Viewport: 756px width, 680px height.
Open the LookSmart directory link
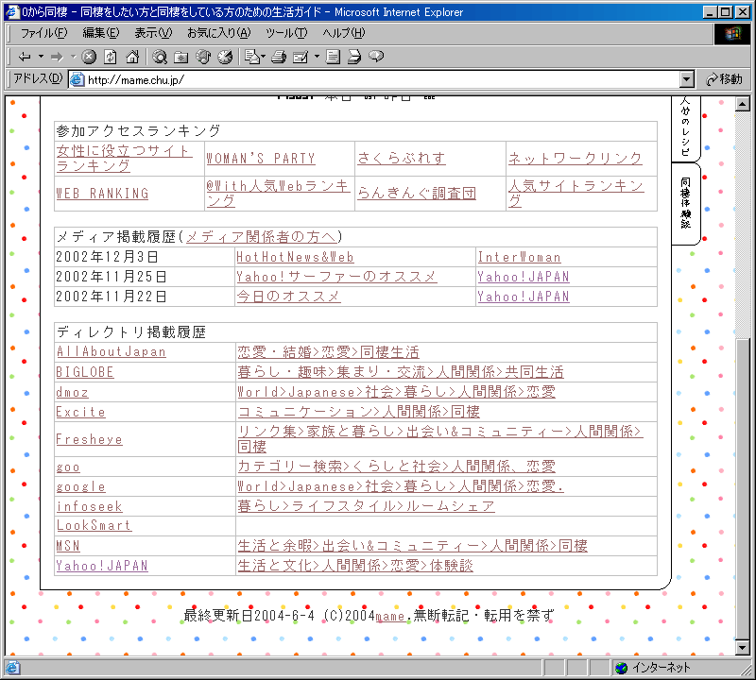94,525
